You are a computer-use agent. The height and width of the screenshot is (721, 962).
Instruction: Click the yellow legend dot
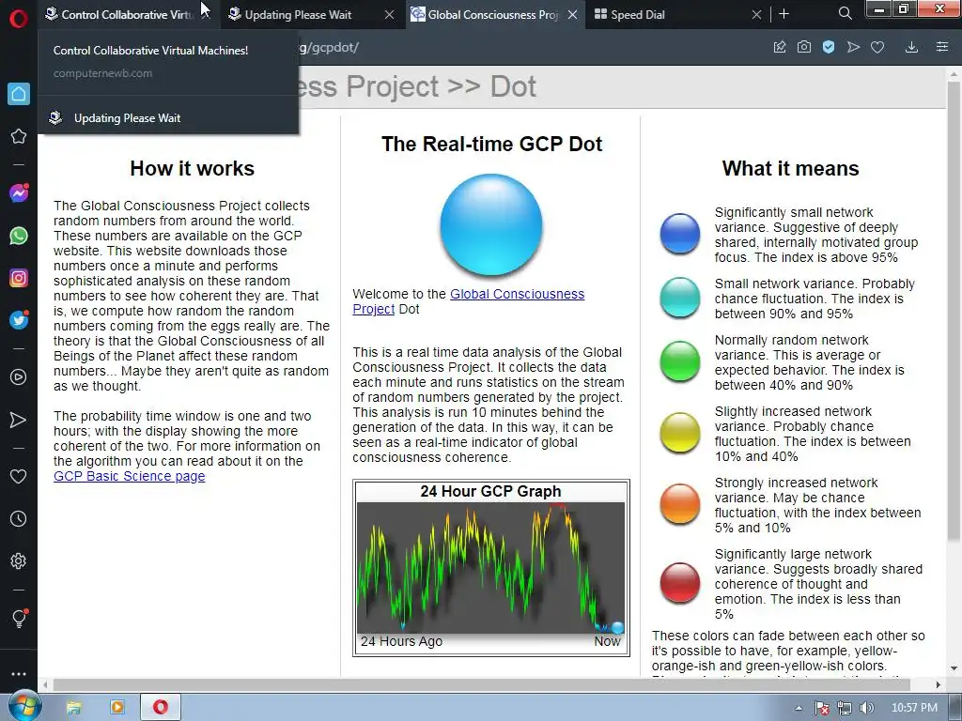click(680, 433)
